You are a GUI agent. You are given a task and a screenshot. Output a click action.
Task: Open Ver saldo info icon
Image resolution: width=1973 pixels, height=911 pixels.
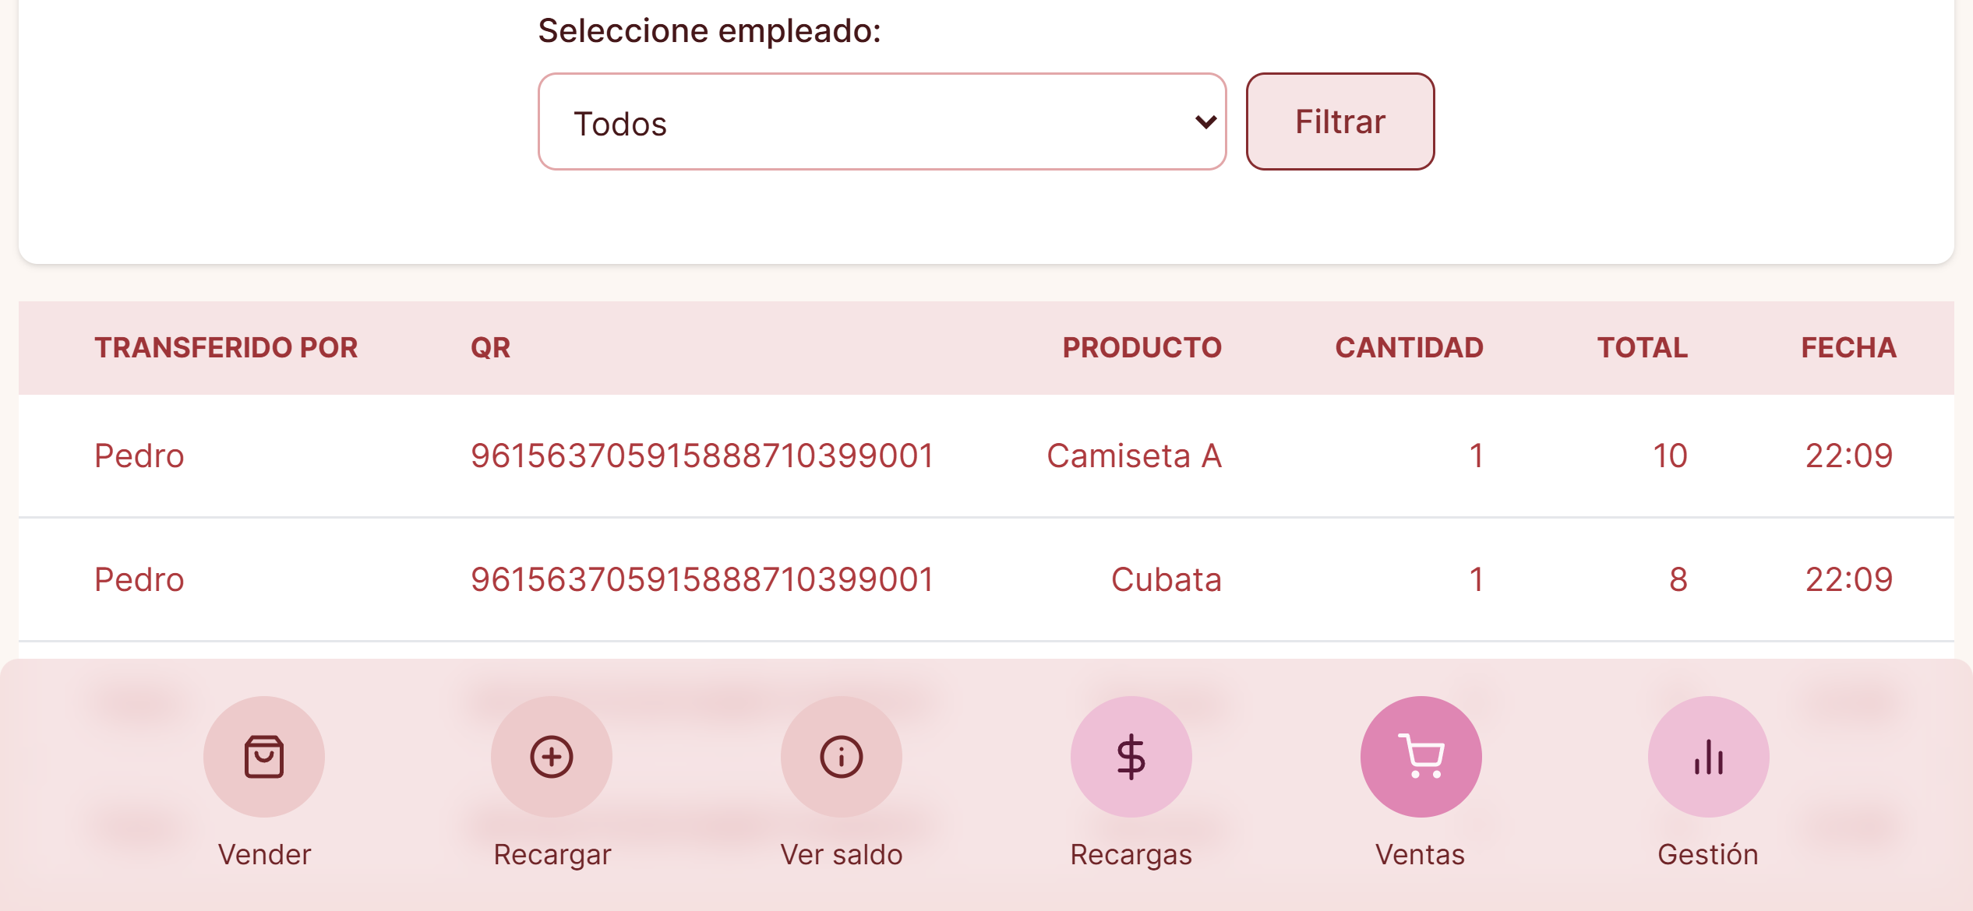[842, 756]
